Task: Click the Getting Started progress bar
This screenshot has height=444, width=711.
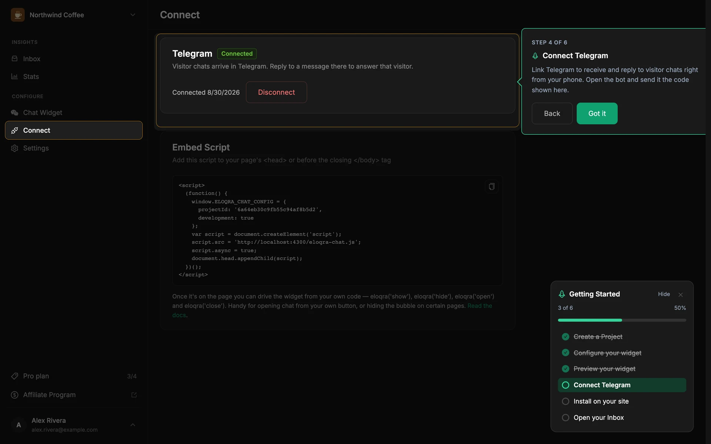Action: 622,320
